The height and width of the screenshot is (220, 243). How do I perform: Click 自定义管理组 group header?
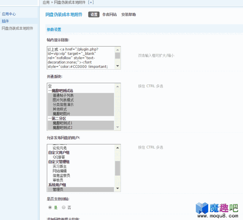click(81, 162)
